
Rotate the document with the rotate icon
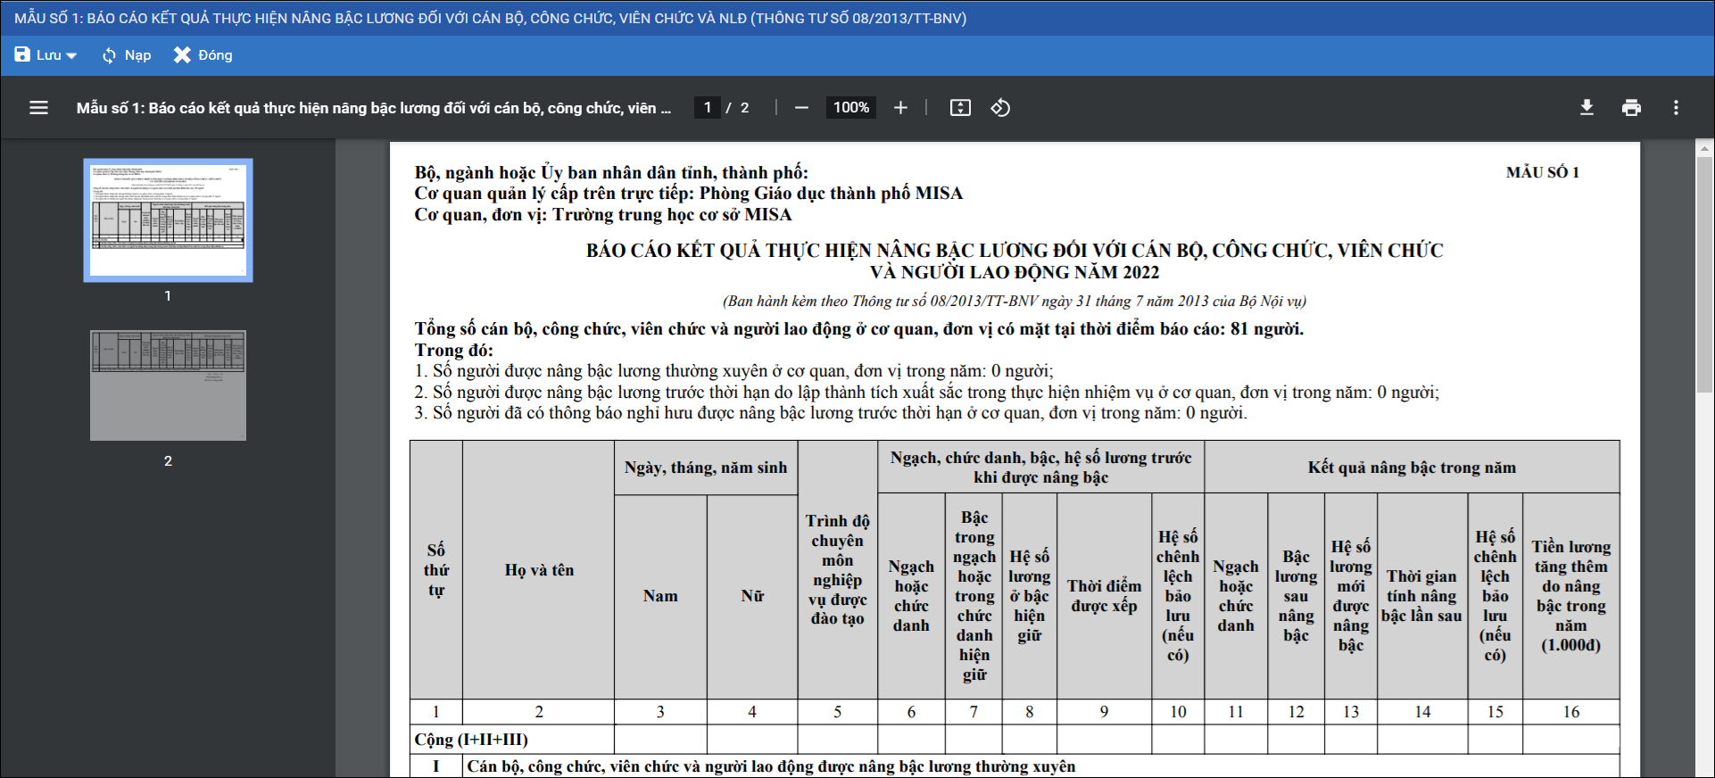pos(1000,108)
